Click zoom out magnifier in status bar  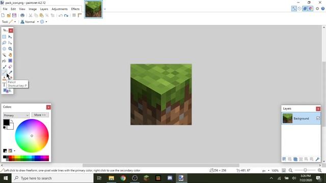(x=290, y=170)
